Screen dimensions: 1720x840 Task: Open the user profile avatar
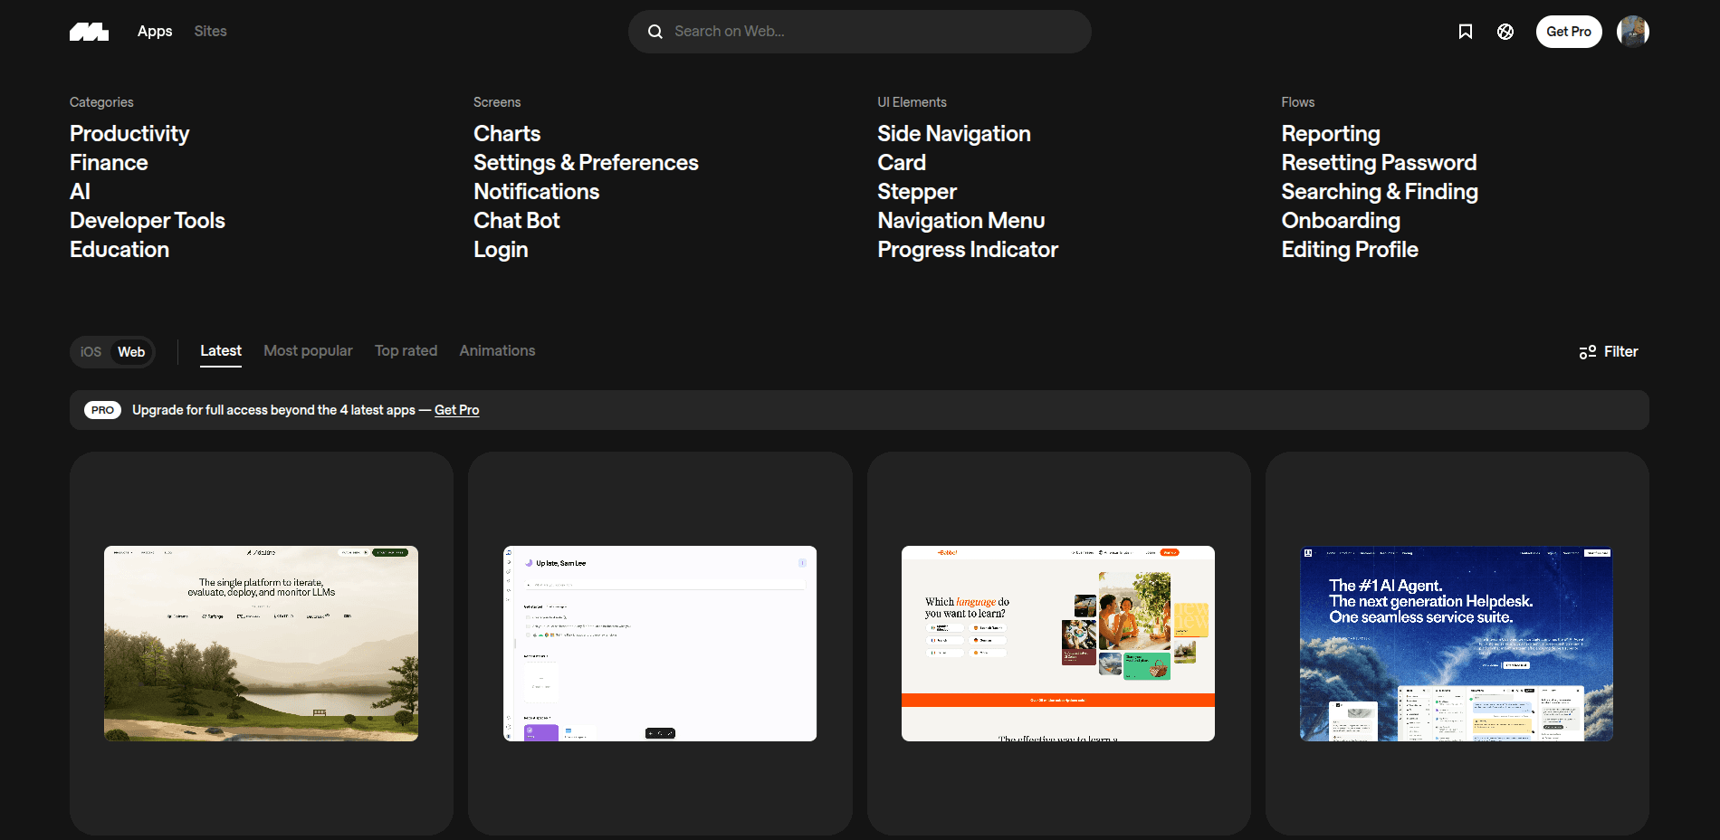[1632, 32]
